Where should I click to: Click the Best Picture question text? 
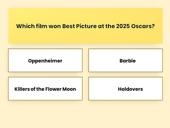click(x=85, y=26)
